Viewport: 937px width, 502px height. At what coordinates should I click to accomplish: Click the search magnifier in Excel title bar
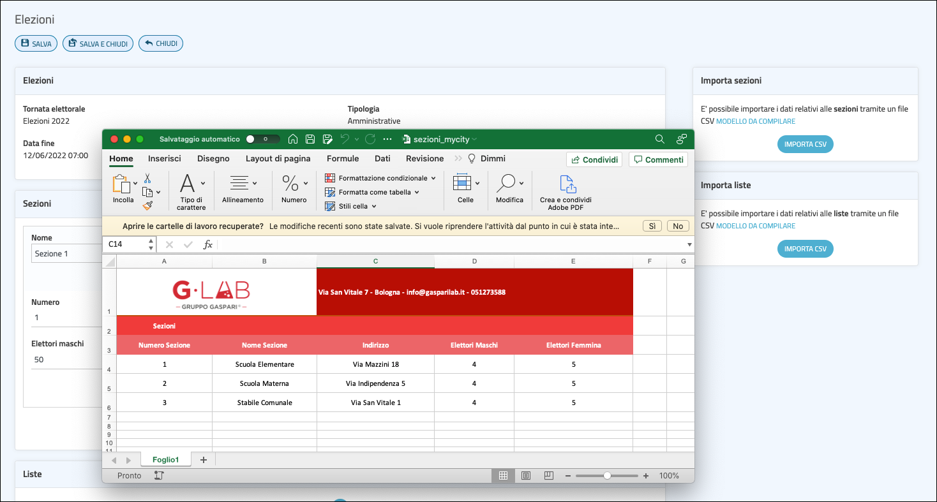(660, 139)
